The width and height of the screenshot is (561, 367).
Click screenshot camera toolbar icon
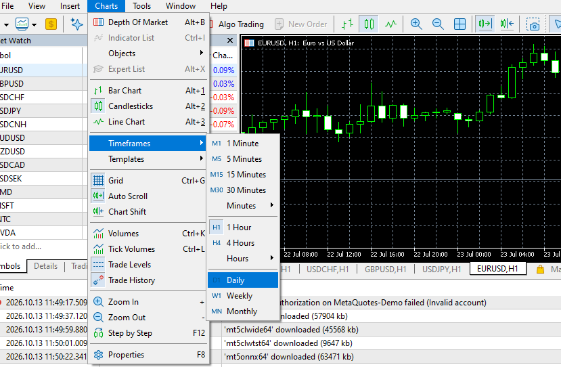pos(533,24)
